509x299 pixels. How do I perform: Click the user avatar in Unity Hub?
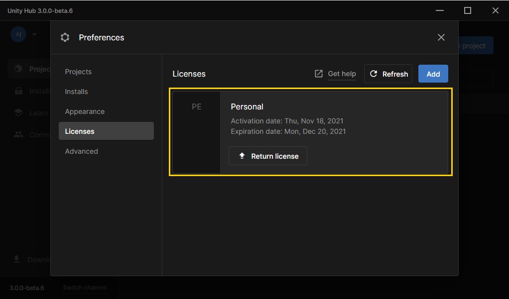(18, 34)
